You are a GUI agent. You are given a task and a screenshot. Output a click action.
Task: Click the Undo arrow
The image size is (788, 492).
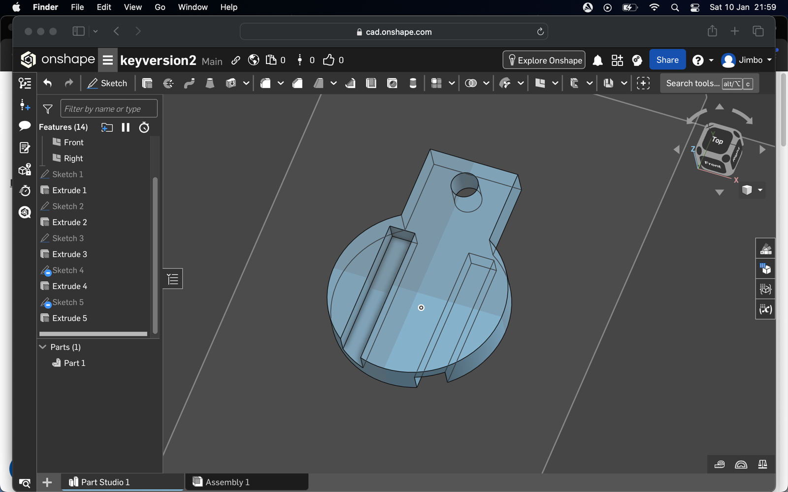point(47,83)
